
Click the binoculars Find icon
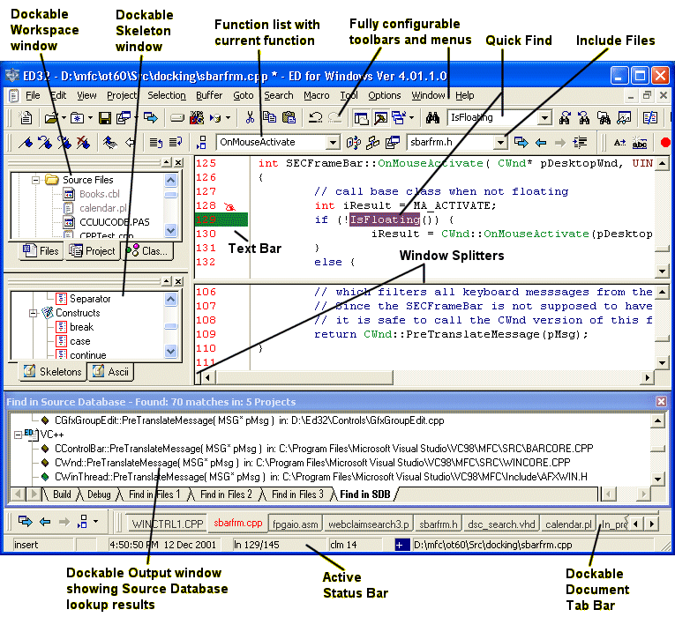click(x=432, y=117)
